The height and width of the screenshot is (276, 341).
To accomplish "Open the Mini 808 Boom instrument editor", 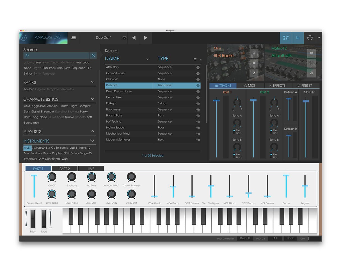I will coord(254,73).
